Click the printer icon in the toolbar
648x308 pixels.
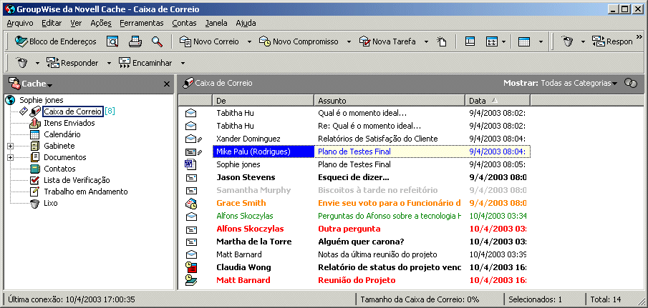pos(135,41)
